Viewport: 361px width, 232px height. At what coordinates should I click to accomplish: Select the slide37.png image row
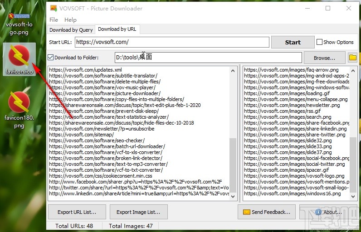pyautogui.click(x=296, y=152)
